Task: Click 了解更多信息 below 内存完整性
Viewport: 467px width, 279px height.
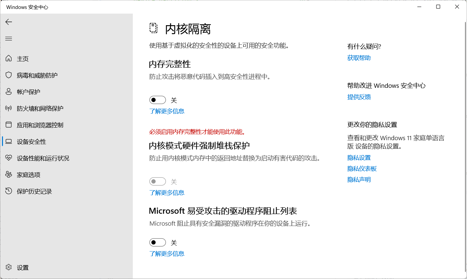Action: coord(167,111)
